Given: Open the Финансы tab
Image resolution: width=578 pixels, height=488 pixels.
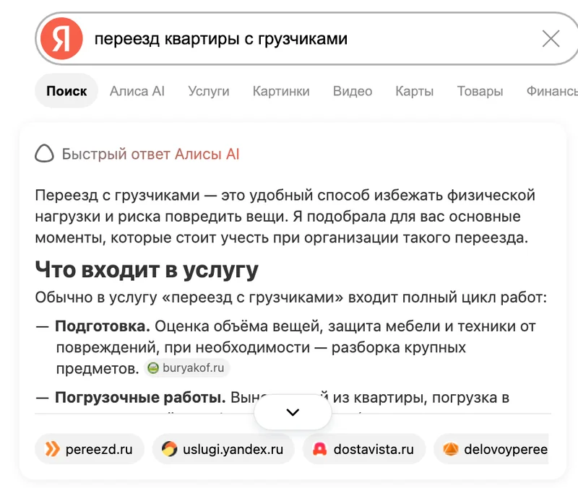Looking at the screenshot, I should pyautogui.click(x=552, y=91).
